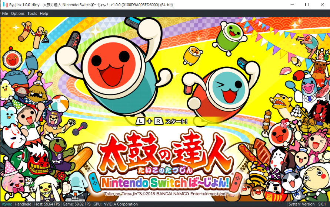Click the たいこのたつじん hiragana subtitle

[166, 170]
